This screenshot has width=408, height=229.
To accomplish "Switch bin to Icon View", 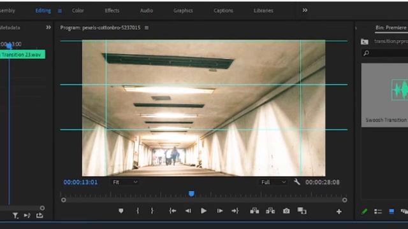I will coord(391,212).
